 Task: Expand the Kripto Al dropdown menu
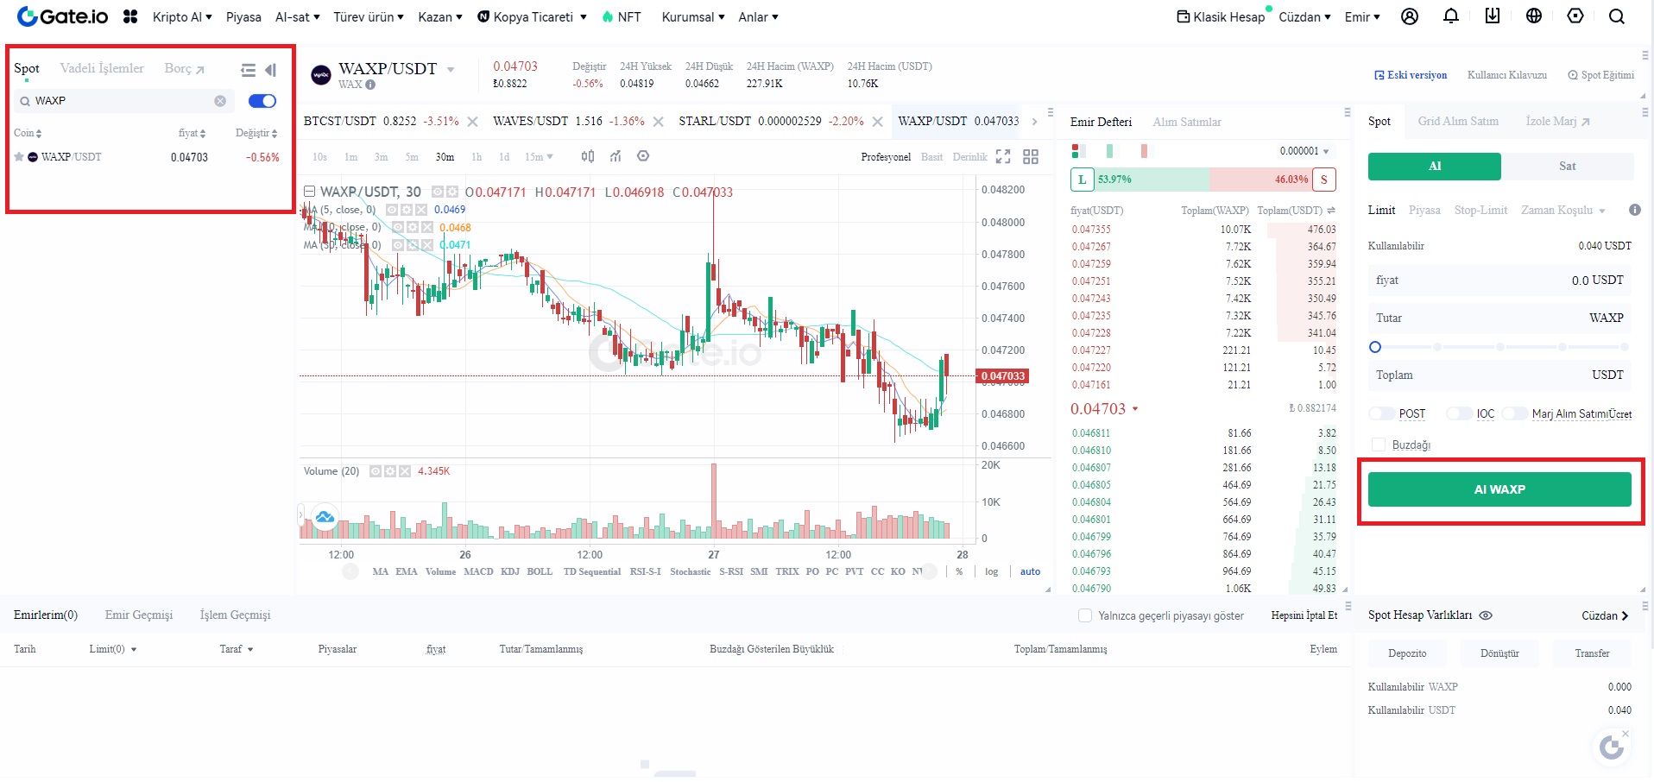182,16
